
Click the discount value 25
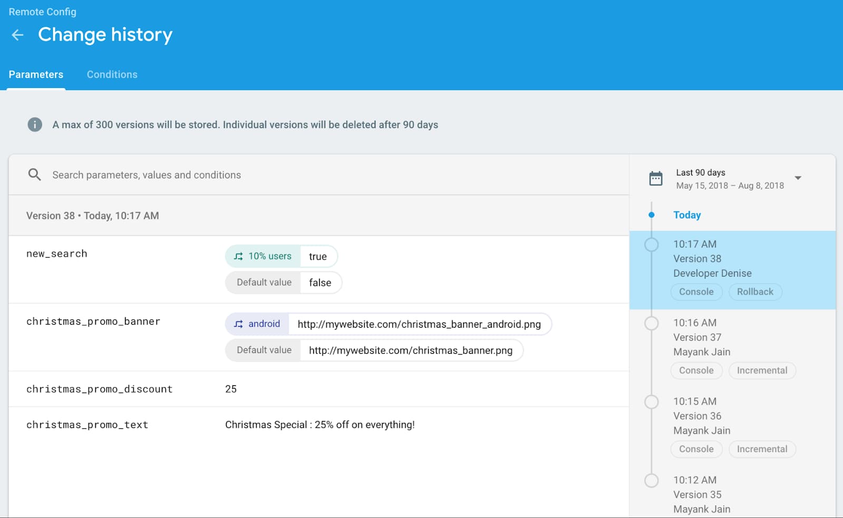coord(231,389)
